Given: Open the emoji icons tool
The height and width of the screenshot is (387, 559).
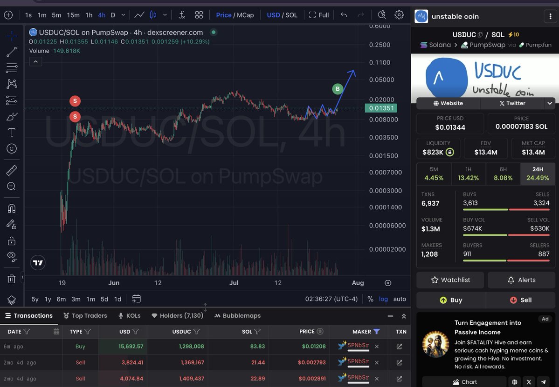Looking at the screenshot, I should point(11,148).
